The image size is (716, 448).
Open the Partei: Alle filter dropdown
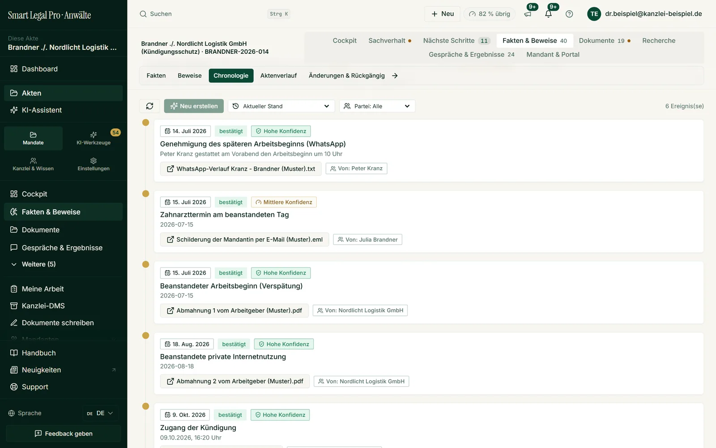377,106
